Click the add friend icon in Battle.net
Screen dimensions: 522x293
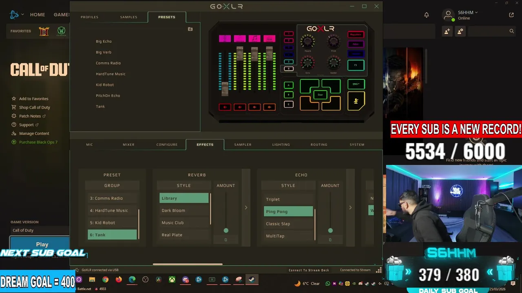[x=447, y=31]
